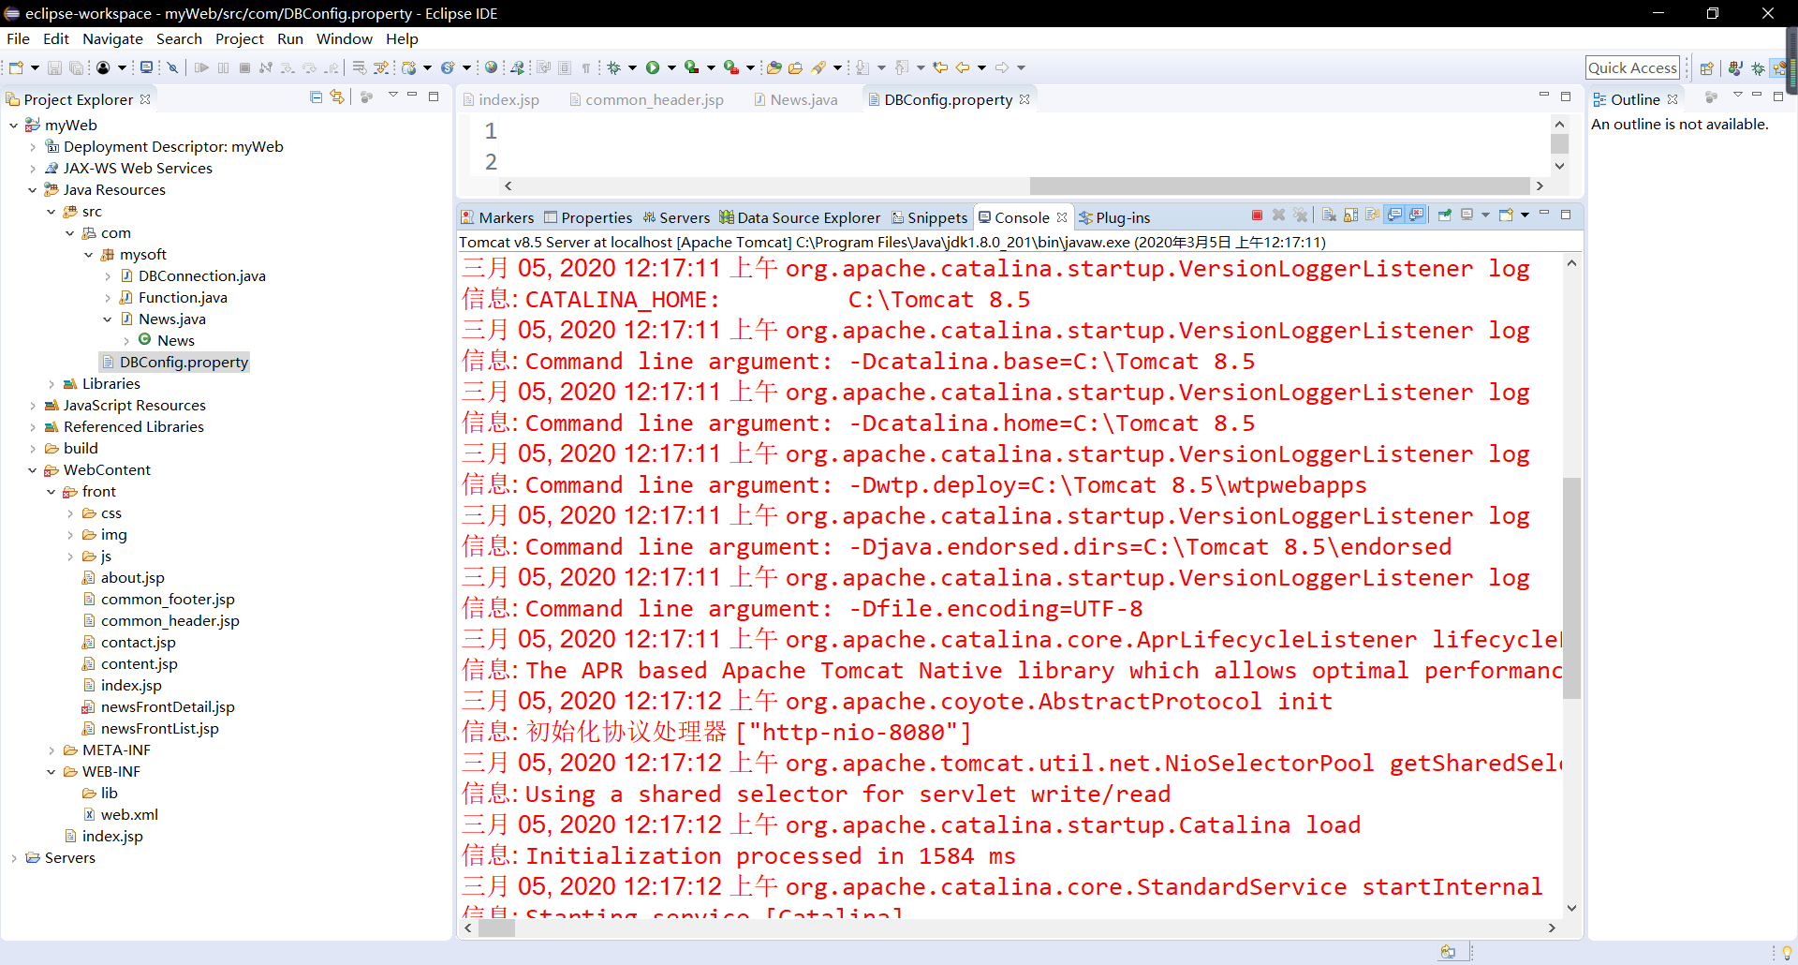The width and height of the screenshot is (1798, 965).
Task: Toggle Skip All Breakpoints
Action: pyautogui.click(x=172, y=67)
